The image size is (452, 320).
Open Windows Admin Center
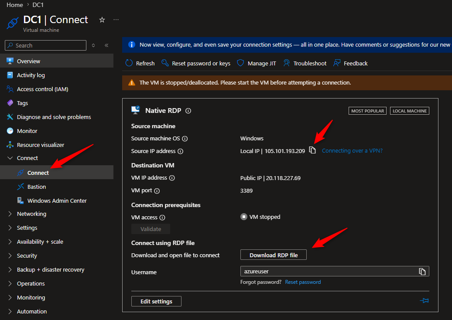[57, 201]
